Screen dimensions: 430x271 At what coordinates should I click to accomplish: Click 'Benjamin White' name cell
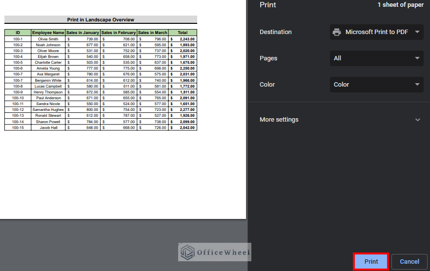click(48, 80)
